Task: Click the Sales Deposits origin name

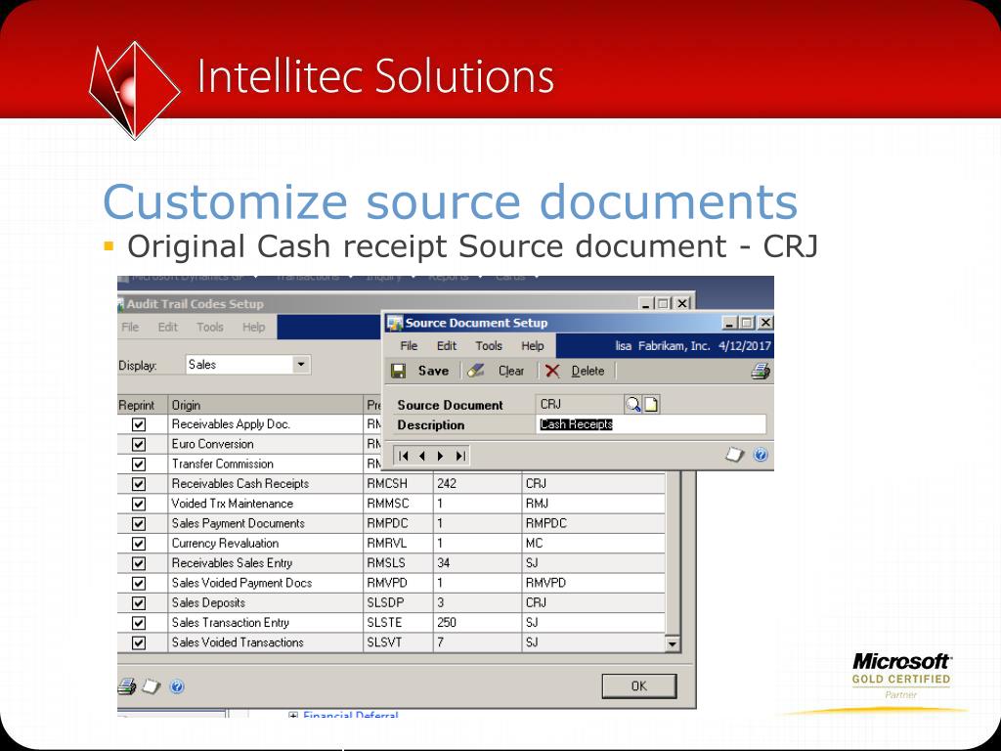Action: (x=208, y=602)
